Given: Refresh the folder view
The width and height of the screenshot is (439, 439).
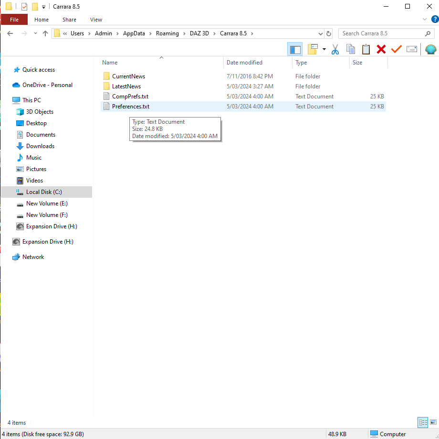Looking at the screenshot, I should coord(329,33).
